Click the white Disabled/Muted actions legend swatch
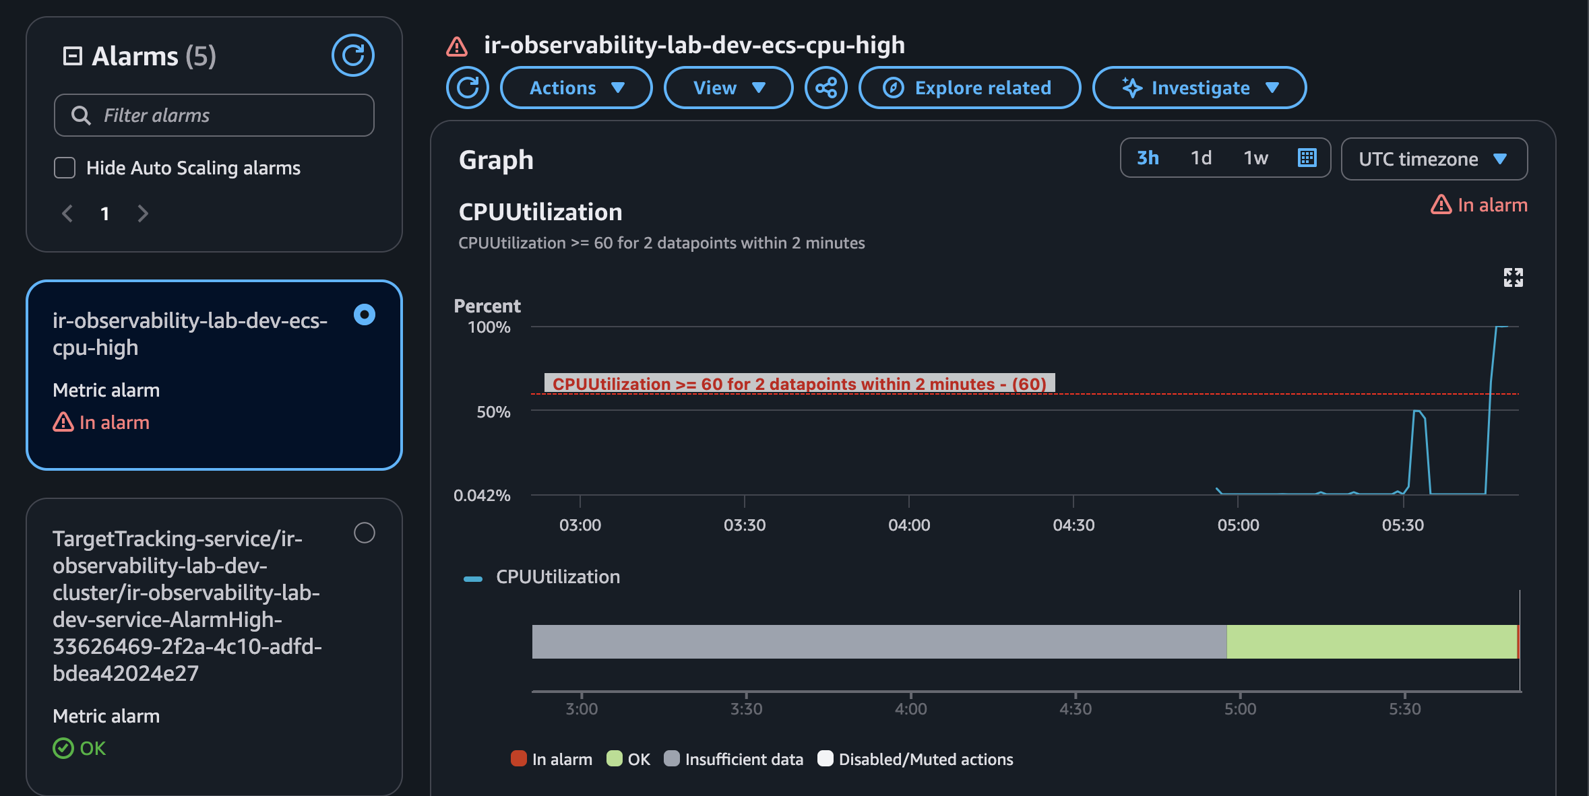The image size is (1589, 796). coord(825,759)
